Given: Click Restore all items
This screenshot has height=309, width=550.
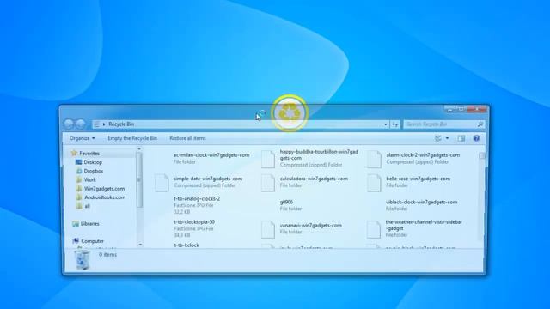Looking at the screenshot, I should (187, 138).
